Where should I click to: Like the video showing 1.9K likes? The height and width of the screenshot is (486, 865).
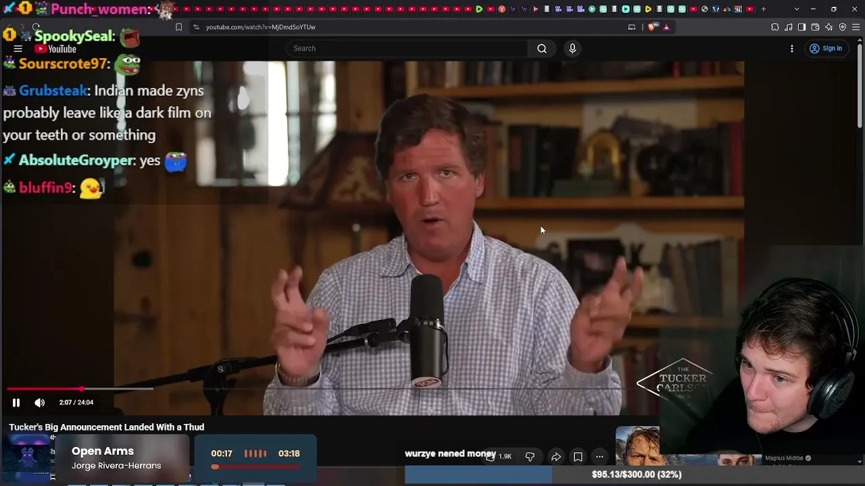pyautogui.click(x=499, y=457)
